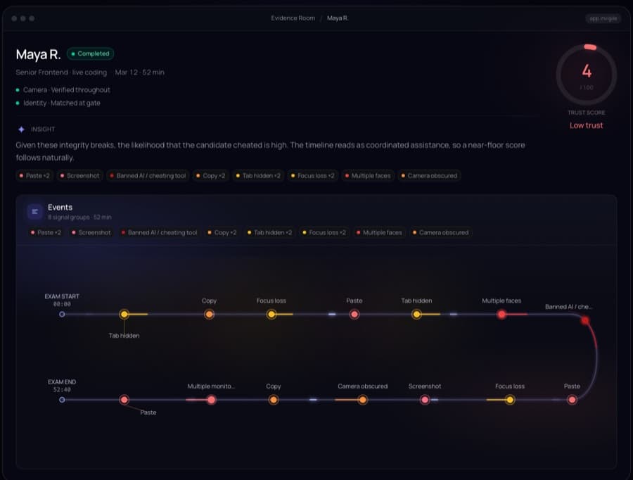Click the 8 signal groups · 52 min subtitle
The image size is (633, 480).
(79, 217)
